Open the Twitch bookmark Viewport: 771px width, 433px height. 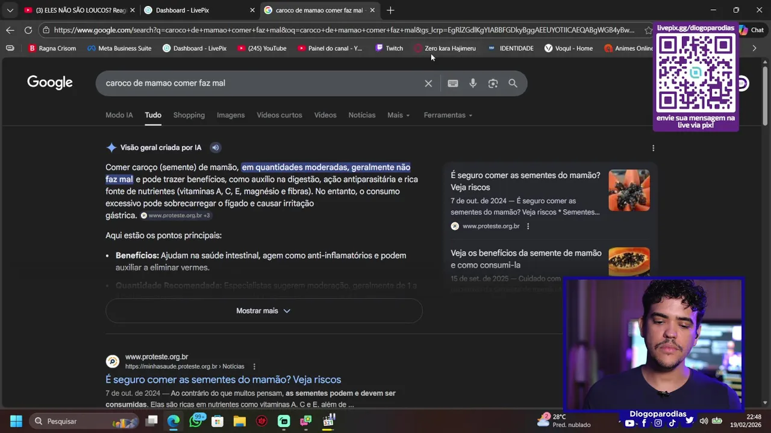point(389,48)
